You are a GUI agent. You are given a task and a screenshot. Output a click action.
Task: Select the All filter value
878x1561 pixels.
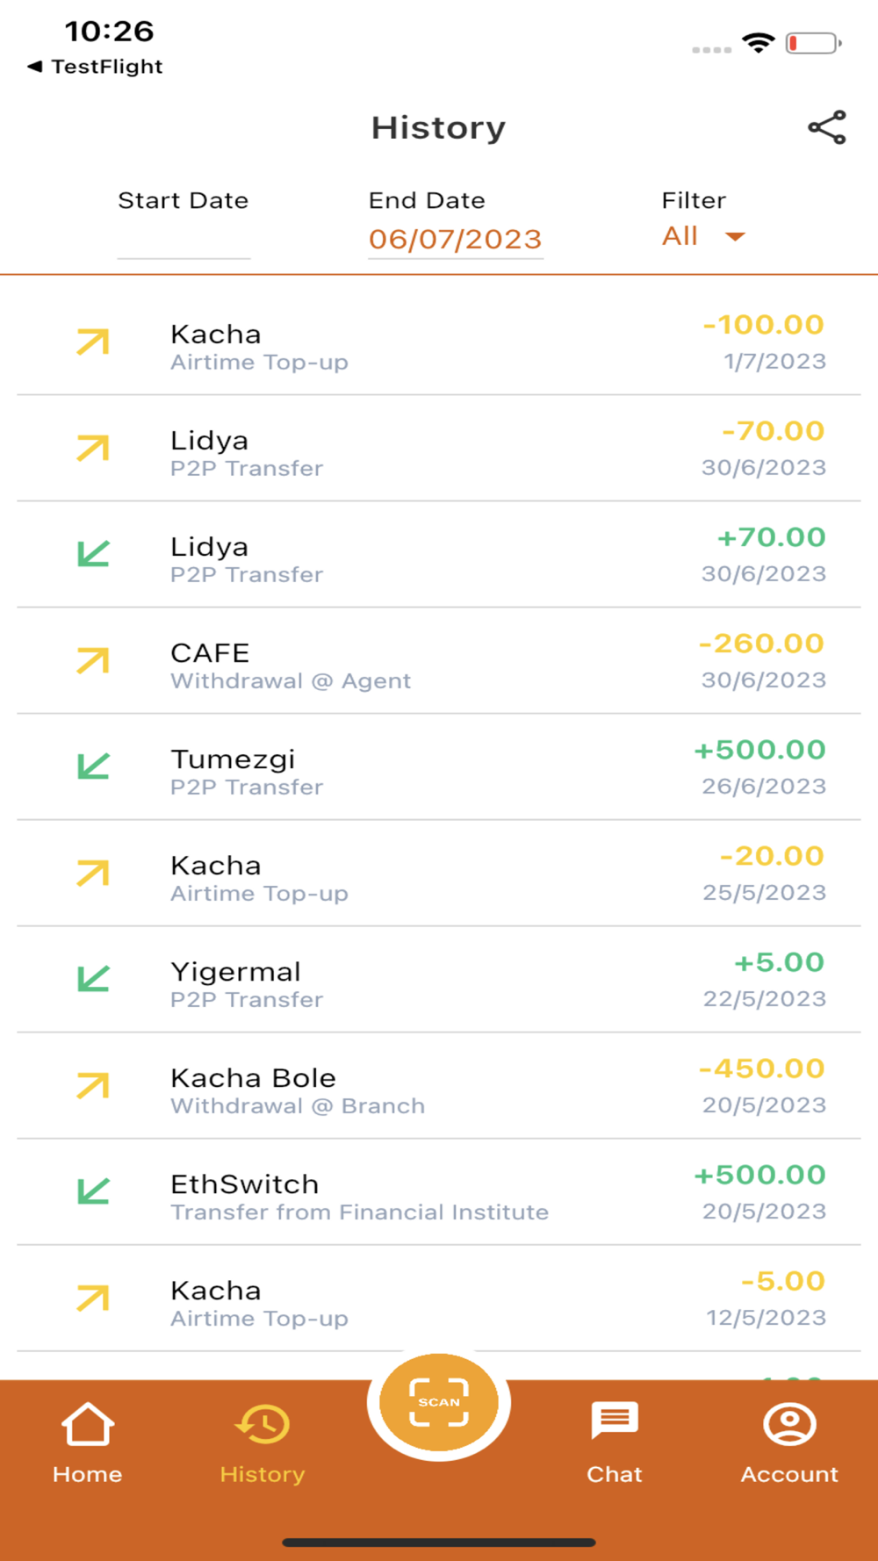(x=680, y=236)
